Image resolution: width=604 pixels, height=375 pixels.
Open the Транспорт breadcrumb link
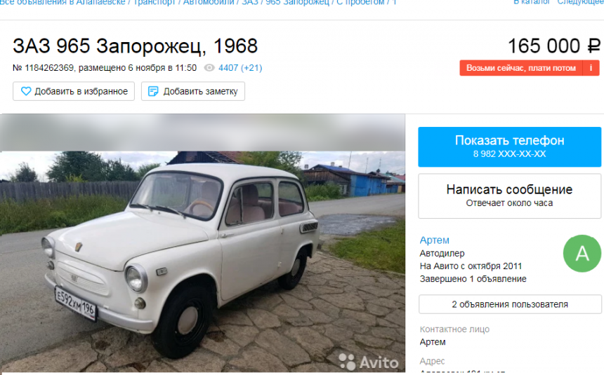coord(154,2)
